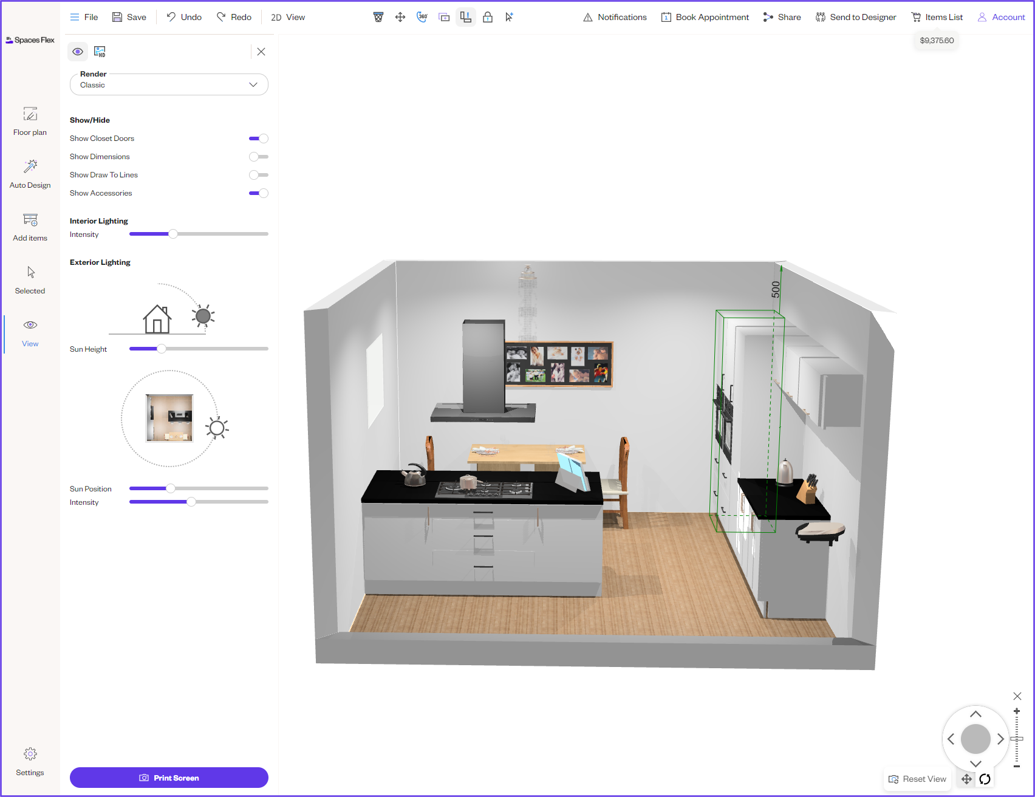Open Settings gear in sidebar
The height and width of the screenshot is (797, 1035).
coord(30,761)
